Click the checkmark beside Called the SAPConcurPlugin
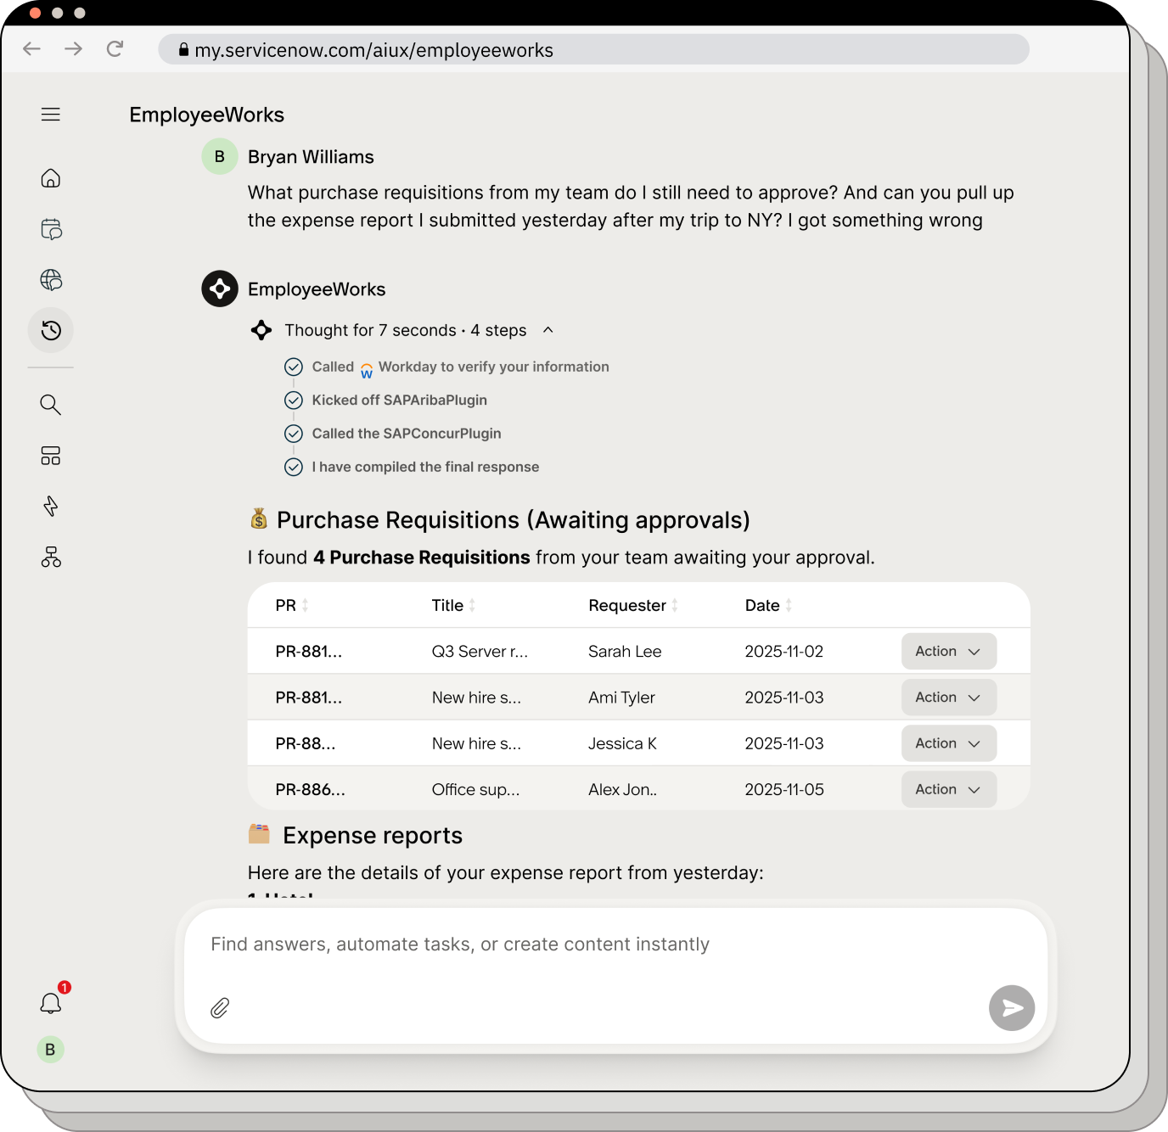 pos(294,434)
